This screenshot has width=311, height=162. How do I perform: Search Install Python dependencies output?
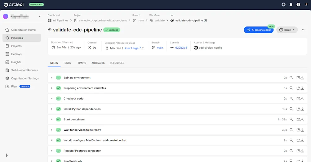pyautogui.click(x=291, y=109)
